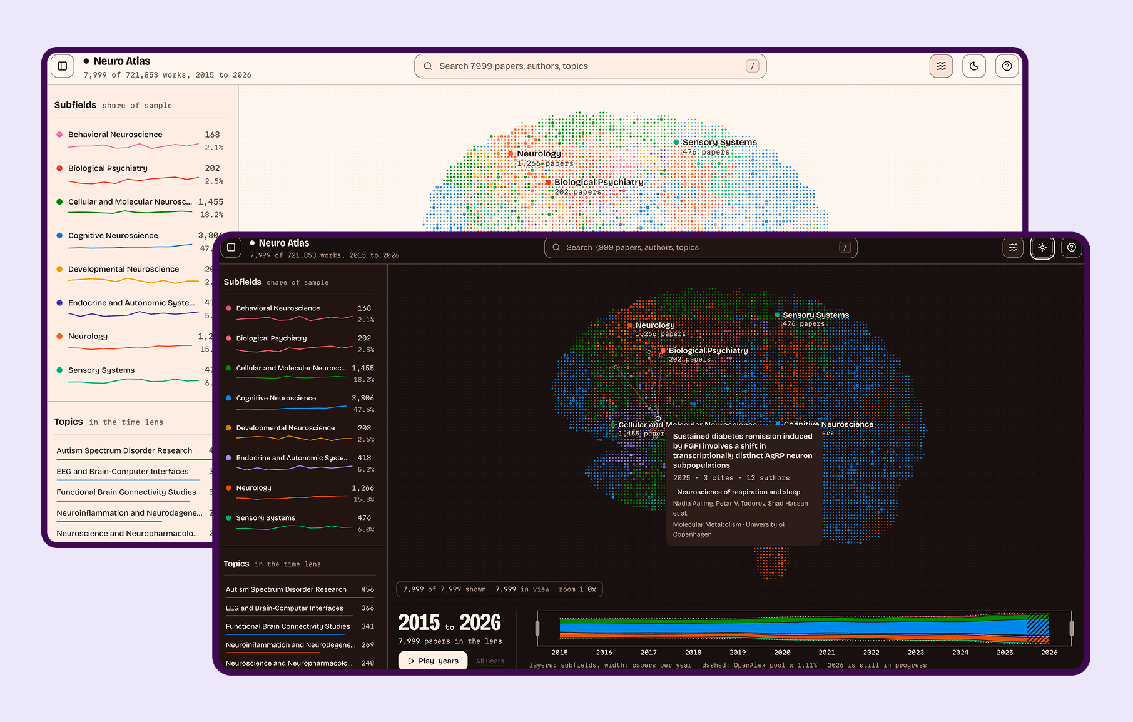
Task: Select Cellular and Molecular Neurosc... in dark list
Action: click(300, 374)
